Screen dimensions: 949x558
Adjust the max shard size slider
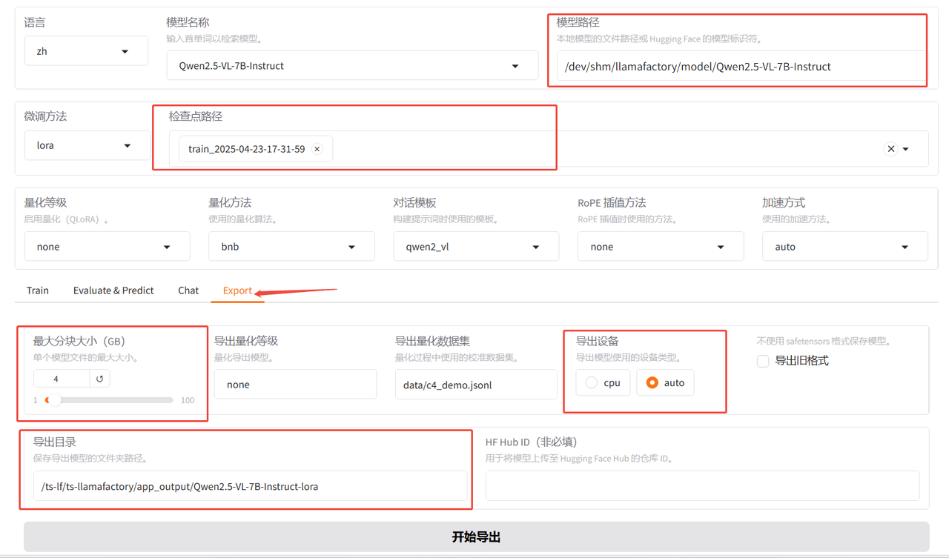[109, 400]
